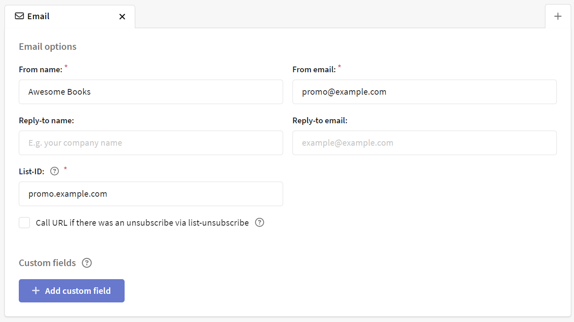Click the List-ID label text

click(31, 171)
